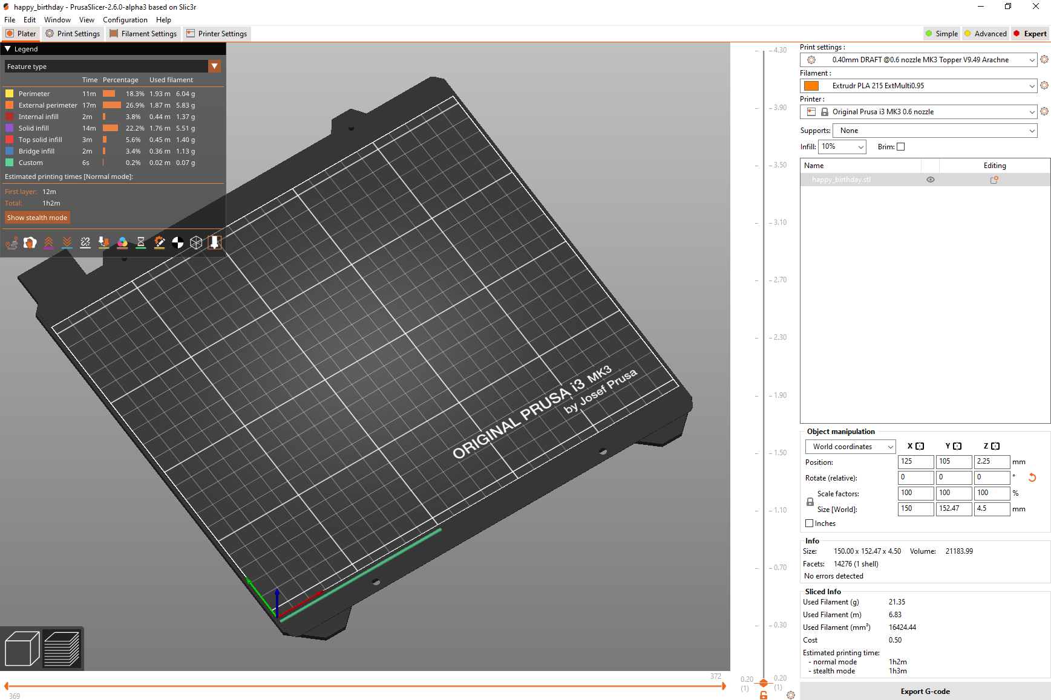Open filament settings gear icon
This screenshot has height=700, width=1051.
click(1044, 85)
